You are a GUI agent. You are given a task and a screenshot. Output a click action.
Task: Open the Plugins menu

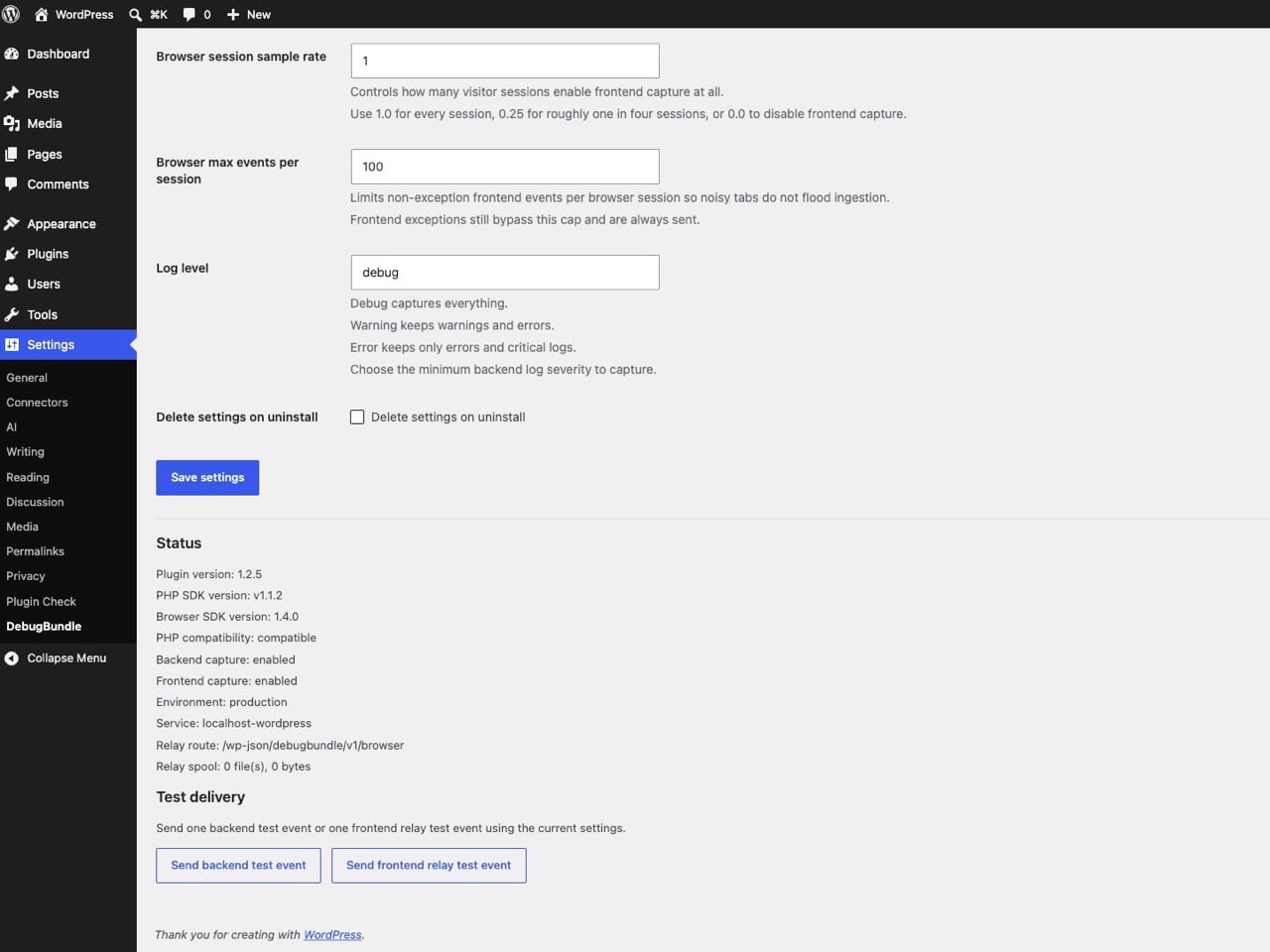[68, 254]
